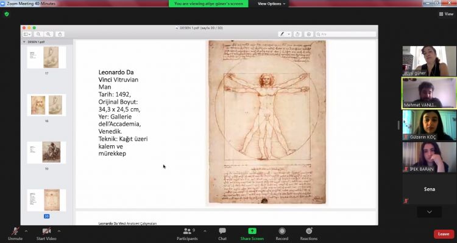Start recording with the Record button
457x243 pixels.
[282, 234]
